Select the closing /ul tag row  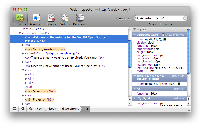tap(29, 87)
